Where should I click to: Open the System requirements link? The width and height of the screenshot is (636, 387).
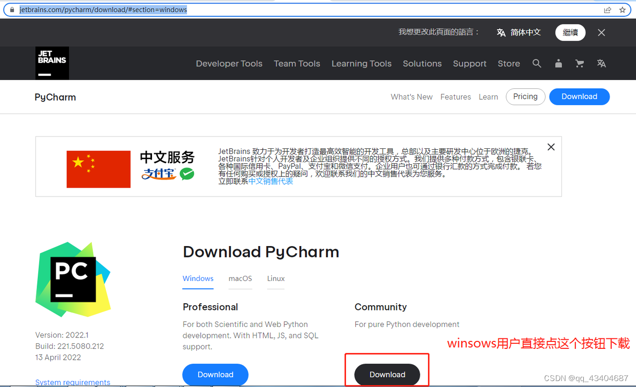click(73, 382)
